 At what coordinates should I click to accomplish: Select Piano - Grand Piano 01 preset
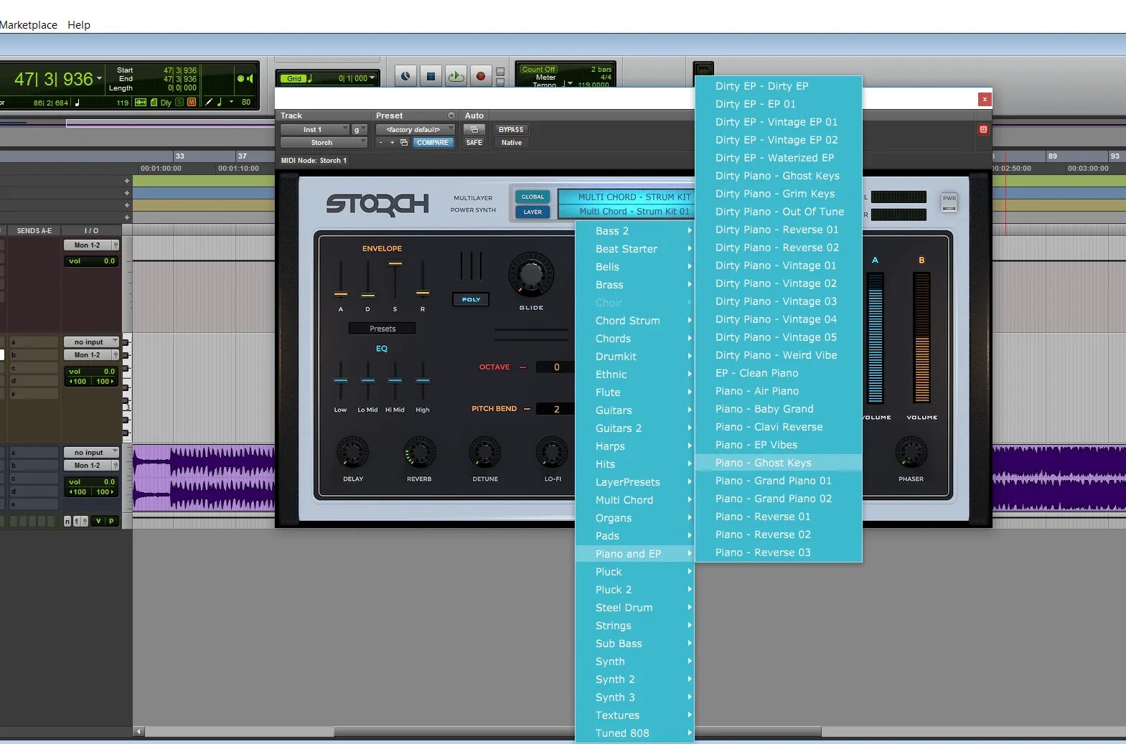[x=778, y=481]
